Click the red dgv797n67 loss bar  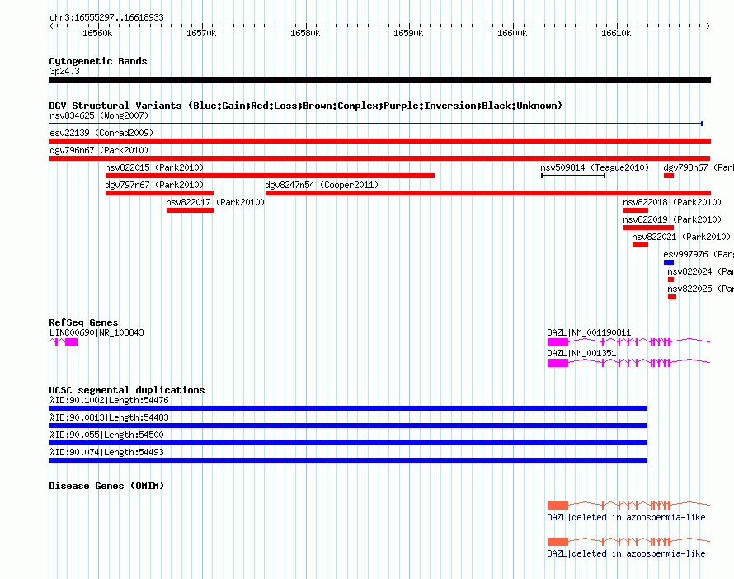point(160,193)
